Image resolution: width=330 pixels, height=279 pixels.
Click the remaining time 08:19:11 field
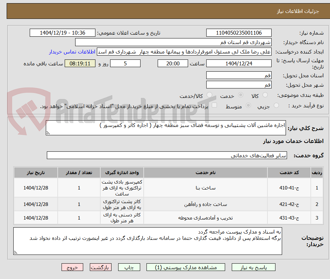click(80, 63)
